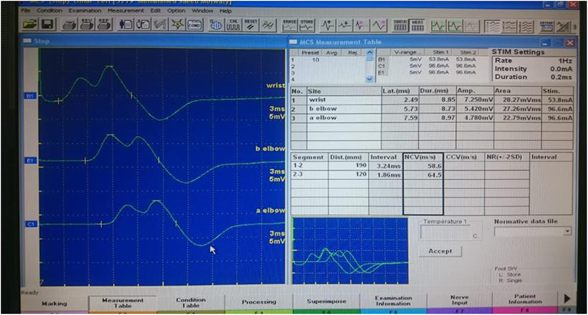Click the Accept button
The height and width of the screenshot is (315, 588).
coord(440,251)
